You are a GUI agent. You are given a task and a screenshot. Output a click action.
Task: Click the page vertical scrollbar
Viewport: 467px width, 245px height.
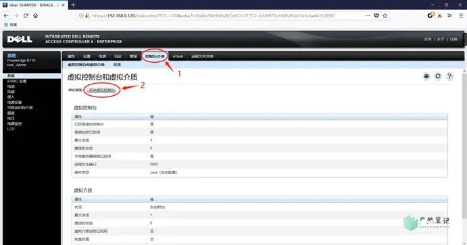464,146
